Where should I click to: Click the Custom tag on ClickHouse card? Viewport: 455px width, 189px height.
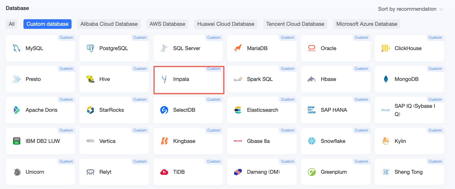(435, 38)
